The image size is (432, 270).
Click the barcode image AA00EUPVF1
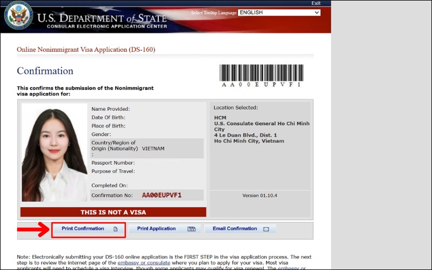pos(261,76)
